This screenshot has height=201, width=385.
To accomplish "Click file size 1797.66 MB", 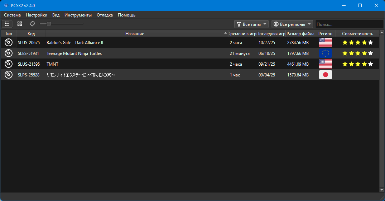I will pyautogui.click(x=298, y=53).
